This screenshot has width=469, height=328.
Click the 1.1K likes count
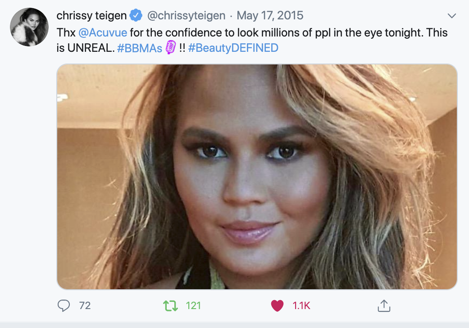click(301, 306)
